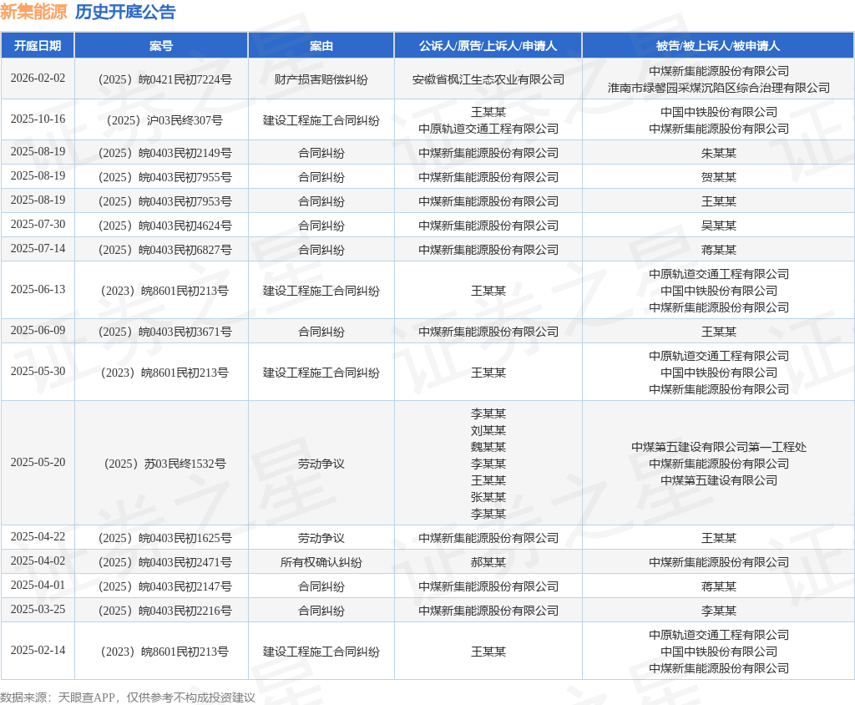Select the 被告/被上诉人/被申请人 column header
This screenshot has width=855, height=705.
coord(718,46)
